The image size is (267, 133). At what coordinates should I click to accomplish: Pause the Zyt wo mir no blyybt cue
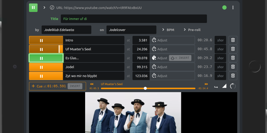(46, 76)
